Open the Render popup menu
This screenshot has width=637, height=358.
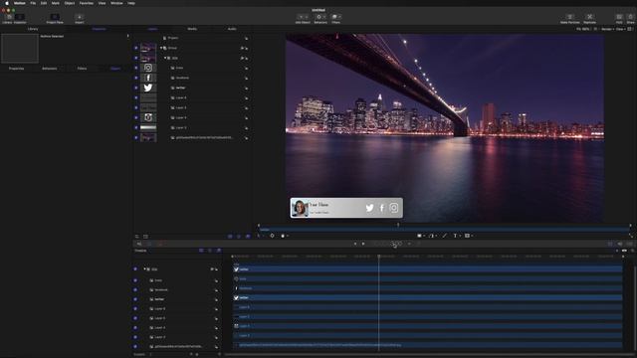coord(607,29)
